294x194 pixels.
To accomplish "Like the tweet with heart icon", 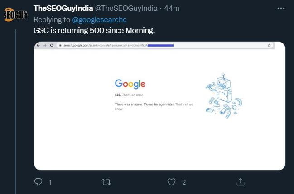I will (171, 182).
